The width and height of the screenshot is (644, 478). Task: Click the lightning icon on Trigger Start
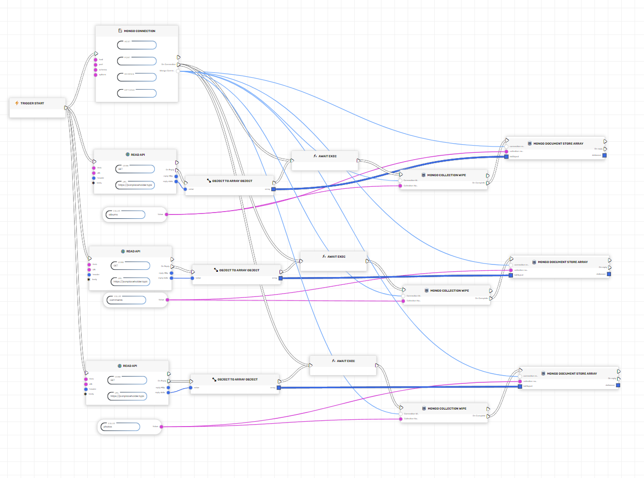point(17,103)
